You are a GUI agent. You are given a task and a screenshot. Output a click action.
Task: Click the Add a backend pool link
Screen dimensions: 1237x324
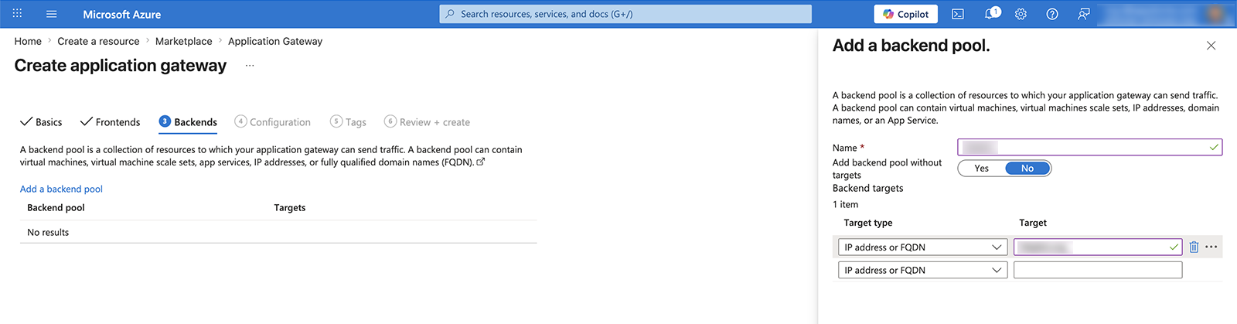[x=61, y=189]
